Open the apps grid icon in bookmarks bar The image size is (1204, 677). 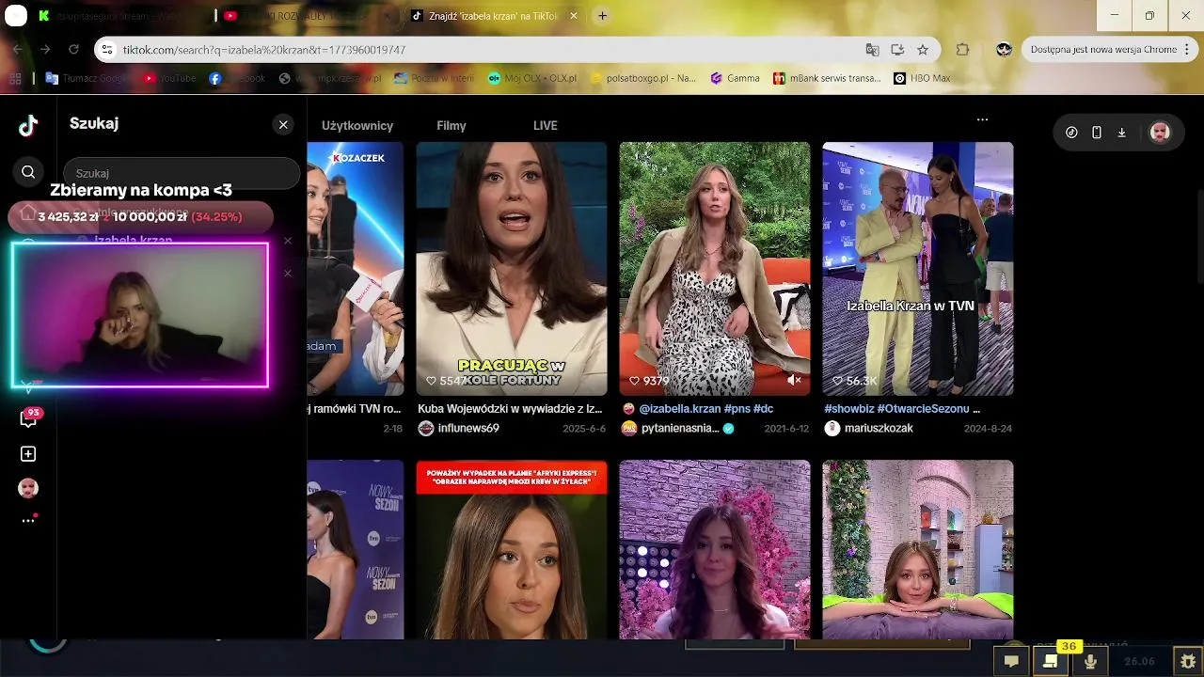[15, 79]
